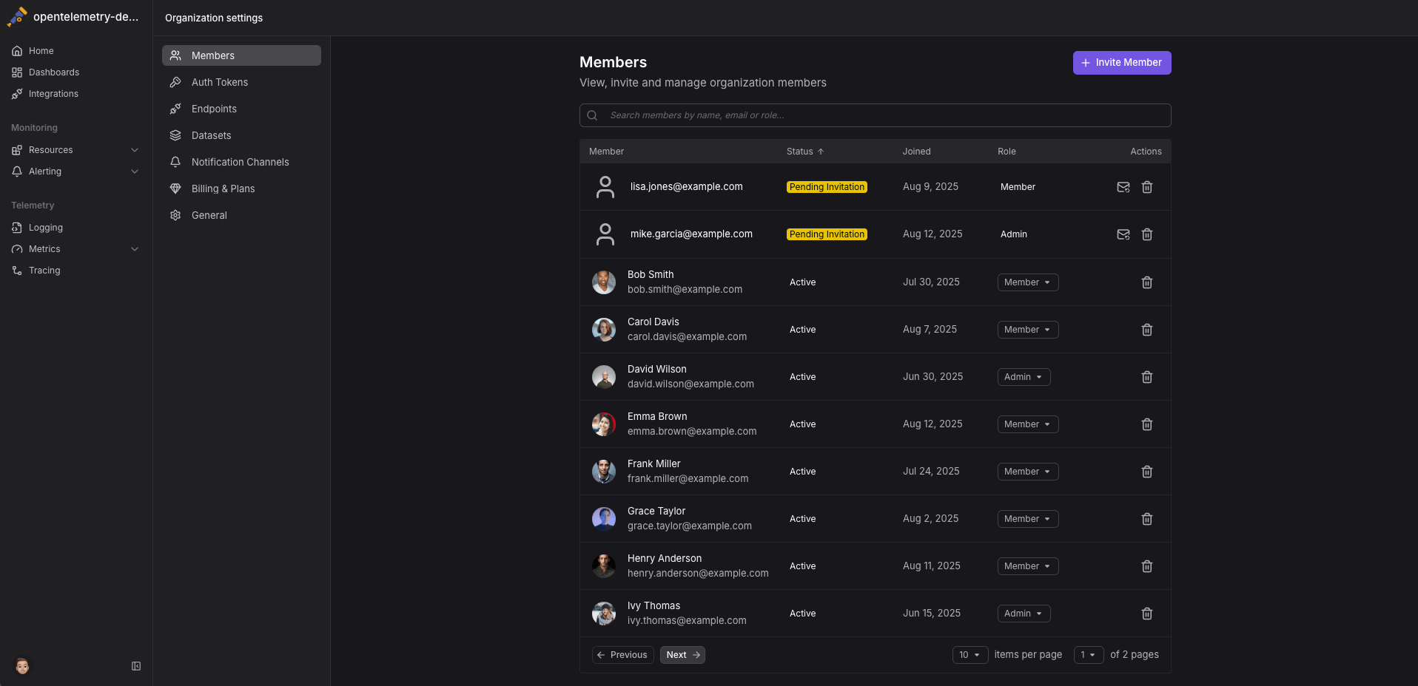The image size is (1418, 686).
Task: Resend invitation to mike.garcia@example.com
Action: pyautogui.click(x=1123, y=234)
